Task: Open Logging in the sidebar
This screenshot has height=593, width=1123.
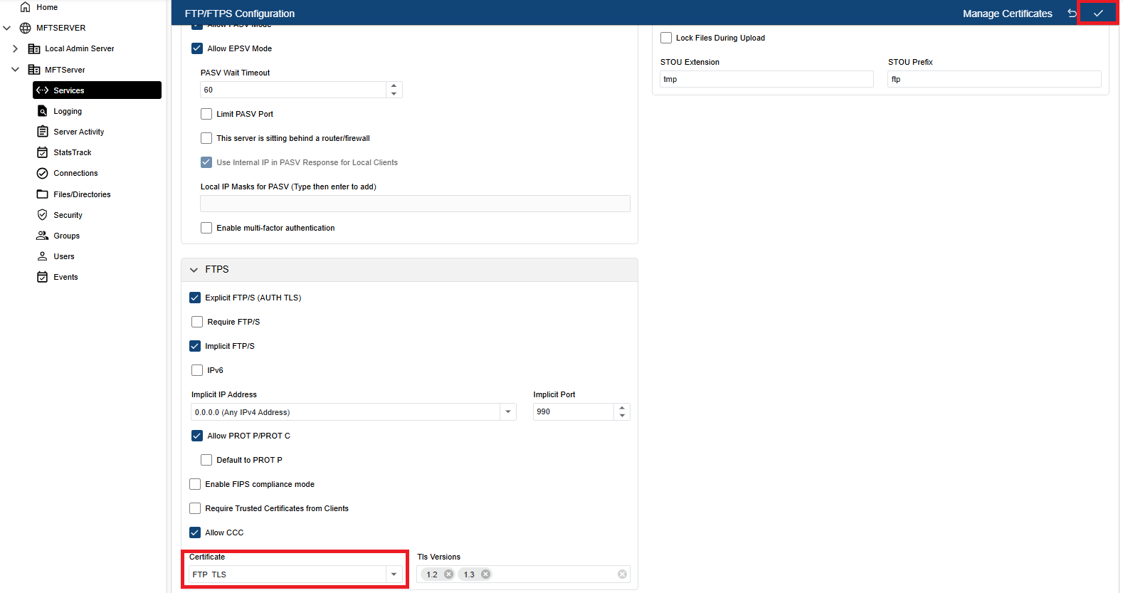Action: click(68, 111)
